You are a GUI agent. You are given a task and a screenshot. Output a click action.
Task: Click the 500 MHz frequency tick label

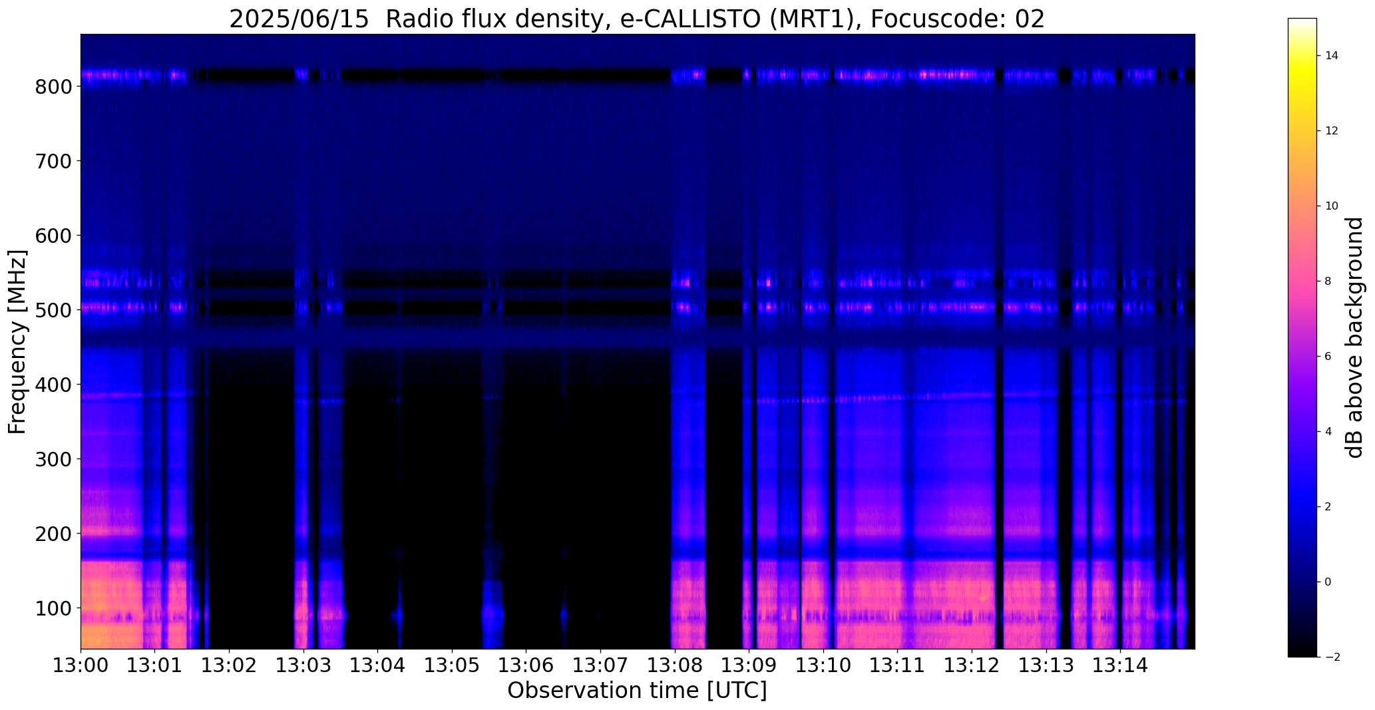[x=53, y=310]
